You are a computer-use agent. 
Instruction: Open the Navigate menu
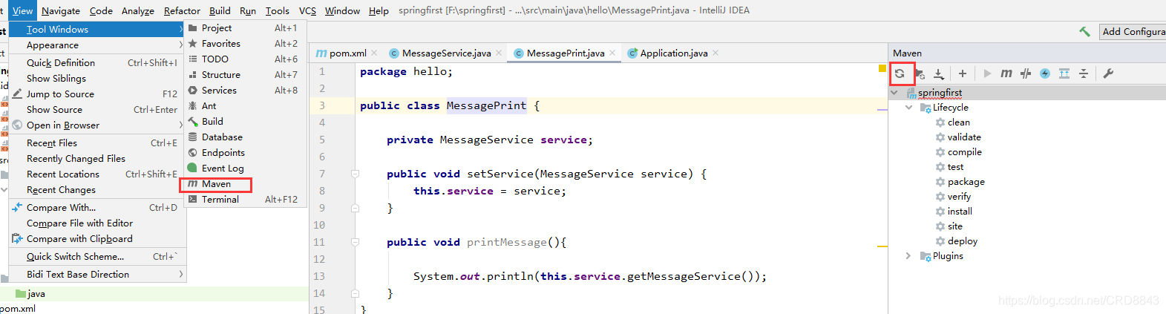tap(61, 10)
